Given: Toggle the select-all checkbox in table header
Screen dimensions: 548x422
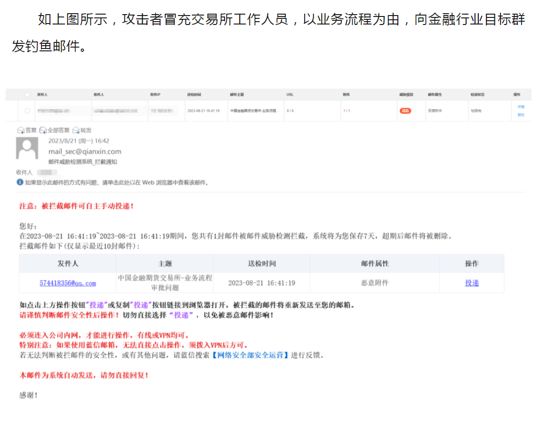Looking at the screenshot, I should [x=27, y=95].
